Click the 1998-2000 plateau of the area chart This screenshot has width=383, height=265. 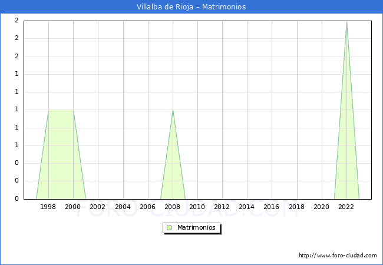(x=61, y=110)
